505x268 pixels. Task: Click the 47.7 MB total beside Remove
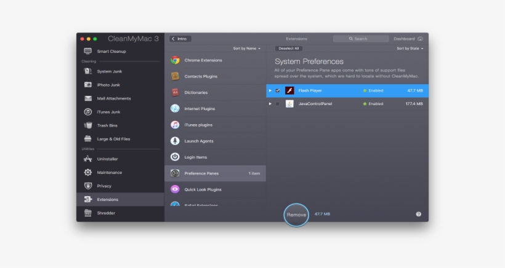[x=322, y=214]
